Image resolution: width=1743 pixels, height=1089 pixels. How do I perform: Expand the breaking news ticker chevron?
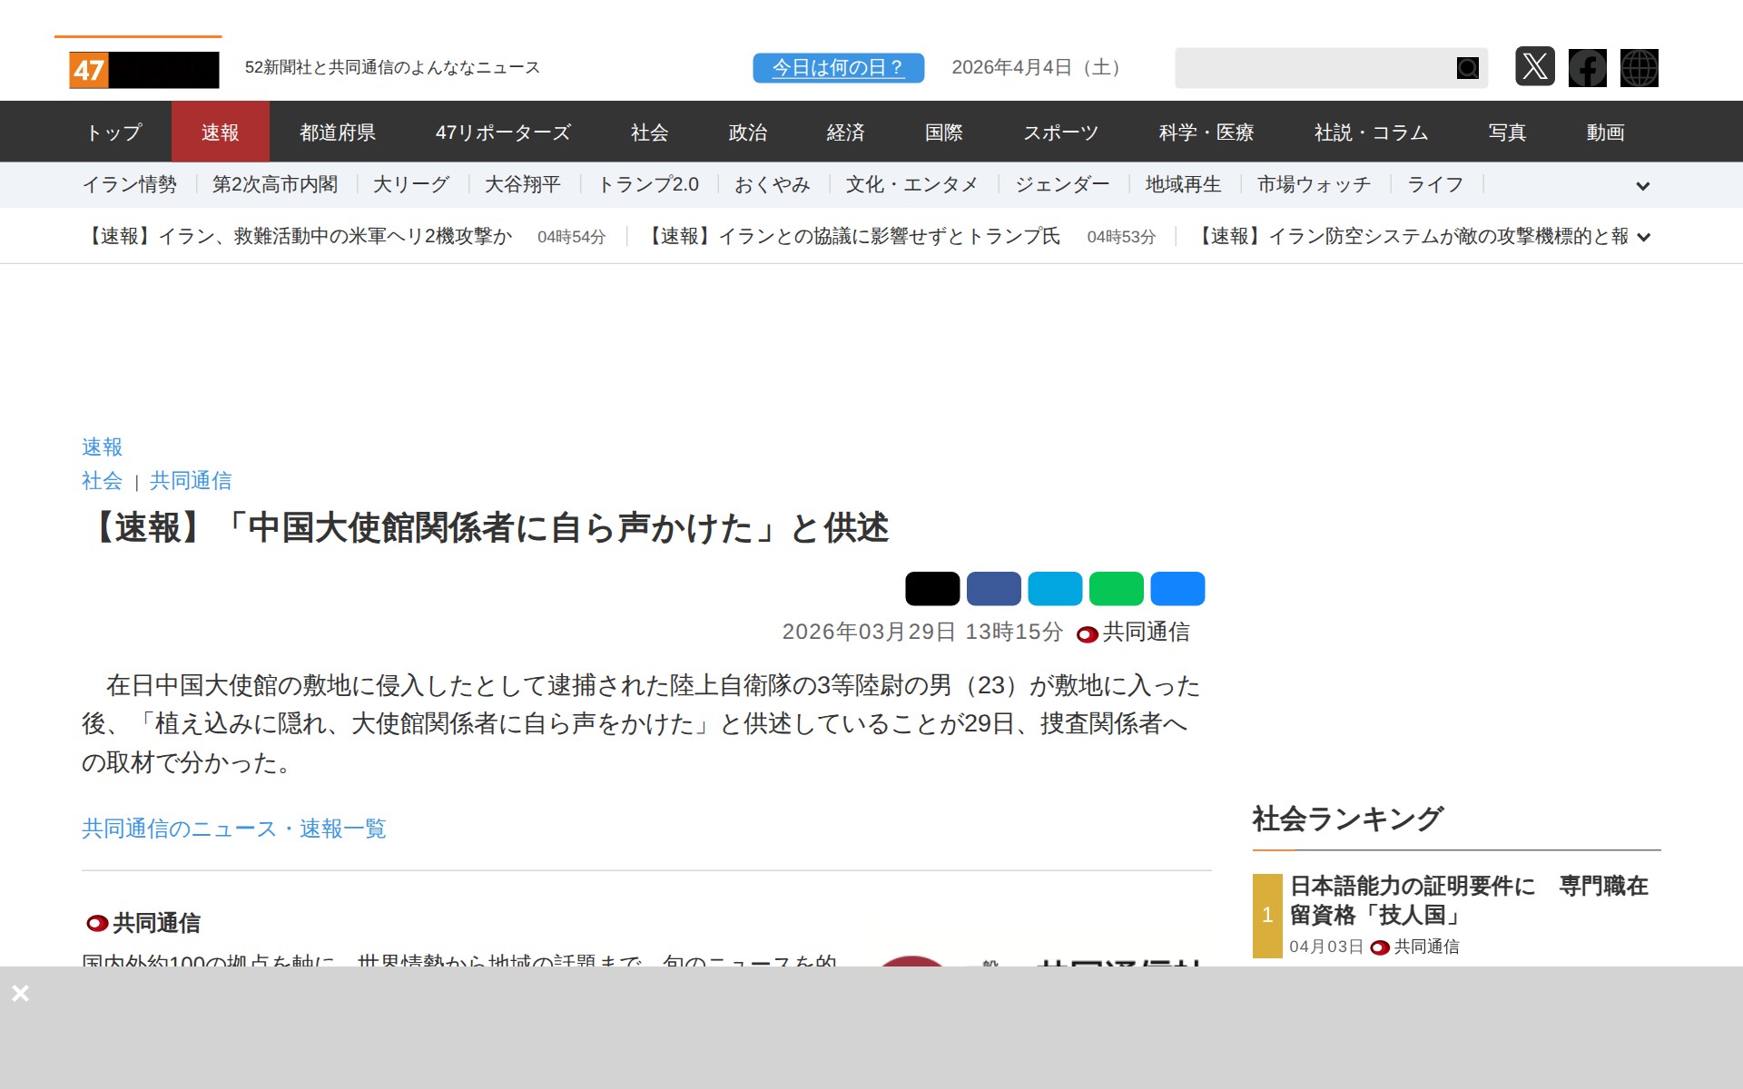click(1643, 238)
